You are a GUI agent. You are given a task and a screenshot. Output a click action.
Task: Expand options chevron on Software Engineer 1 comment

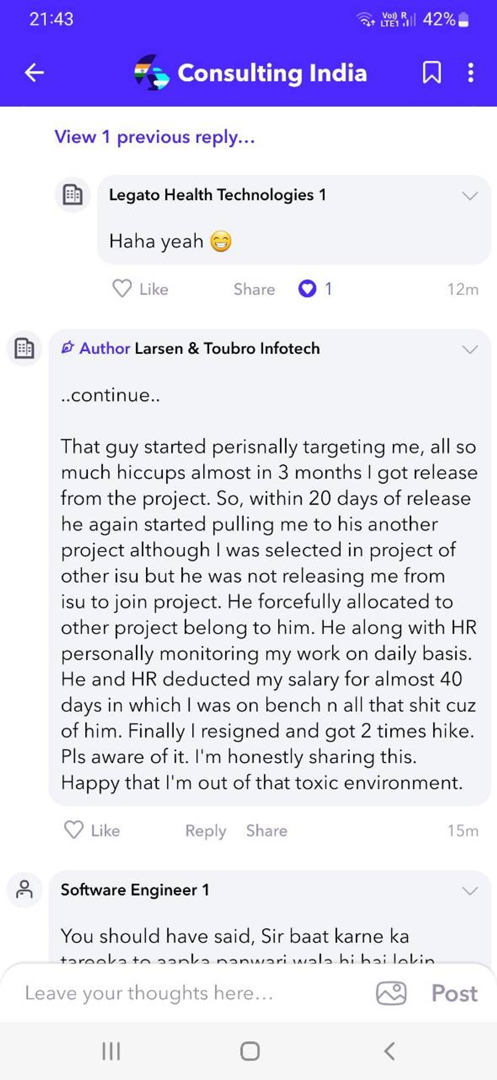coord(470,891)
